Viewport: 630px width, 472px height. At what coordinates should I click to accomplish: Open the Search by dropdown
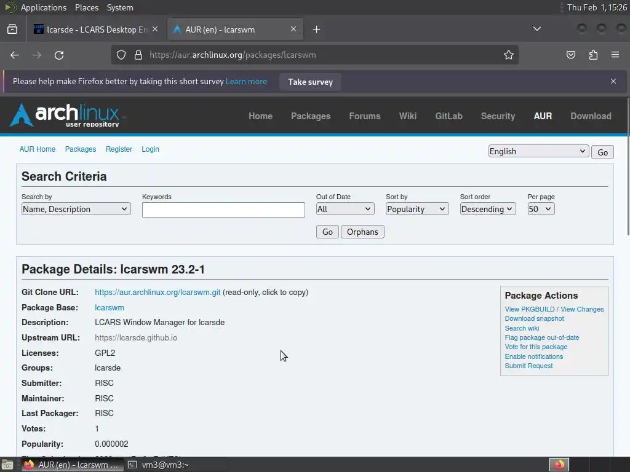pos(76,209)
